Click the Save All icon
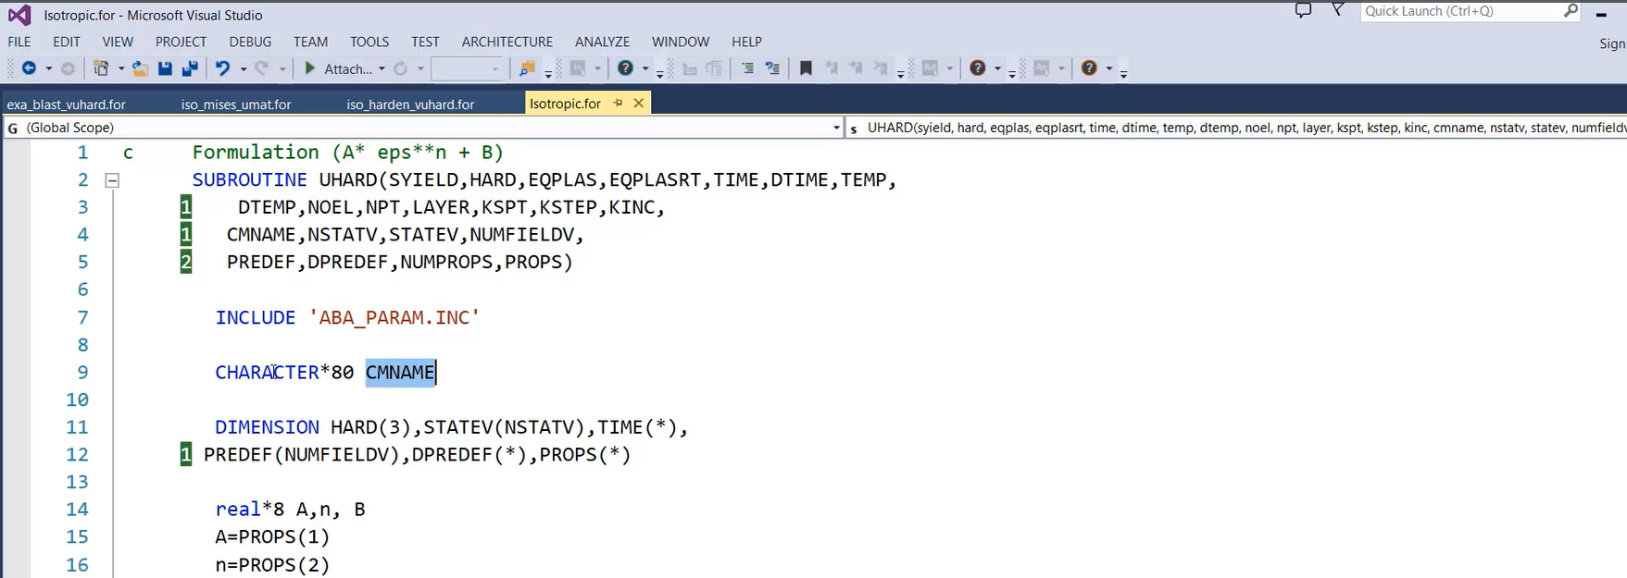The width and height of the screenshot is (1627, 578). click(190, 68)
